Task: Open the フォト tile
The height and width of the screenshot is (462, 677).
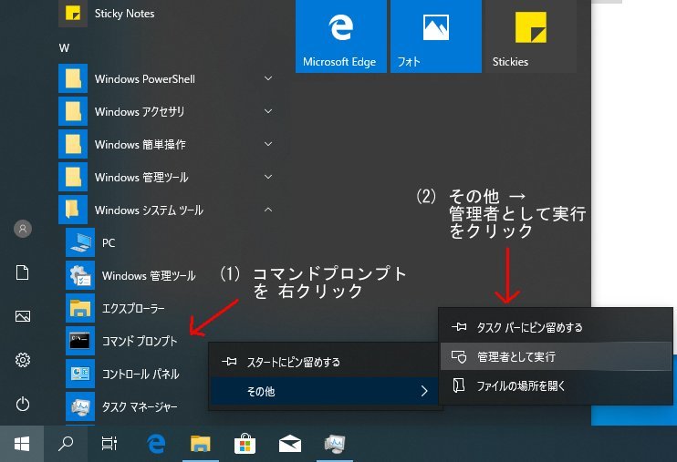Action: [435, 36]
